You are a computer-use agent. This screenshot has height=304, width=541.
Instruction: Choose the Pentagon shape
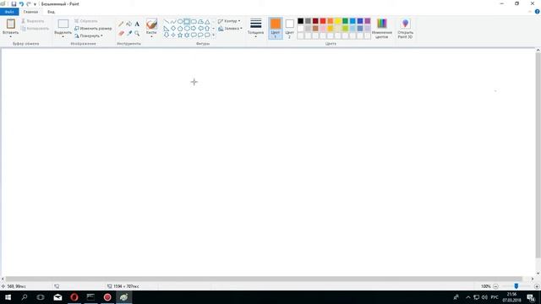click(180, 29)
